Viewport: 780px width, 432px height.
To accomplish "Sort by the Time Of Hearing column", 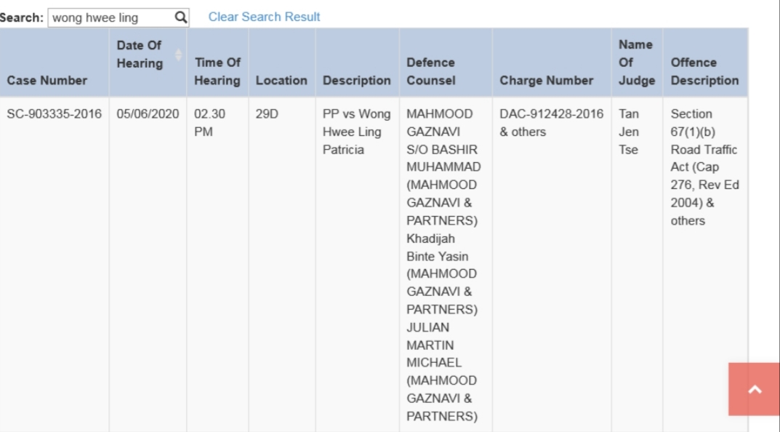I will (217, 71).
